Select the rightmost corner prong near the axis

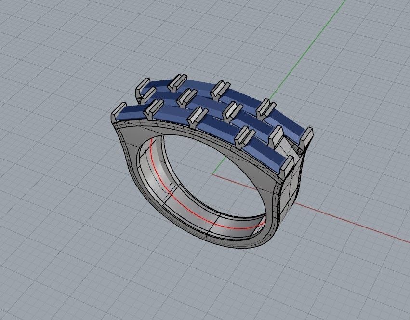(x=306, y=138)
